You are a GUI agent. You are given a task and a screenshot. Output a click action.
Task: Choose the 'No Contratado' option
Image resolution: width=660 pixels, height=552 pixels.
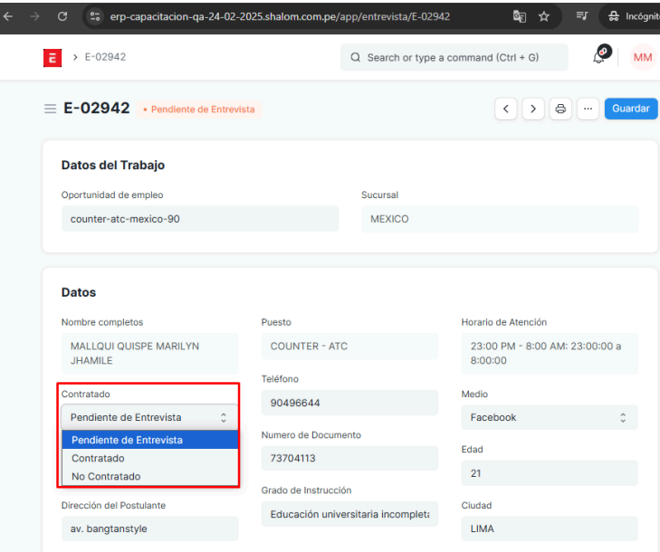pyautogui.click(x=106, y=476)
